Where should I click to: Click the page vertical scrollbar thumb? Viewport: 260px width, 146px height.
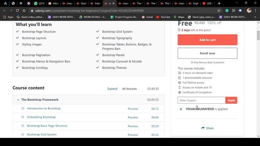click(x=258, y=35)
